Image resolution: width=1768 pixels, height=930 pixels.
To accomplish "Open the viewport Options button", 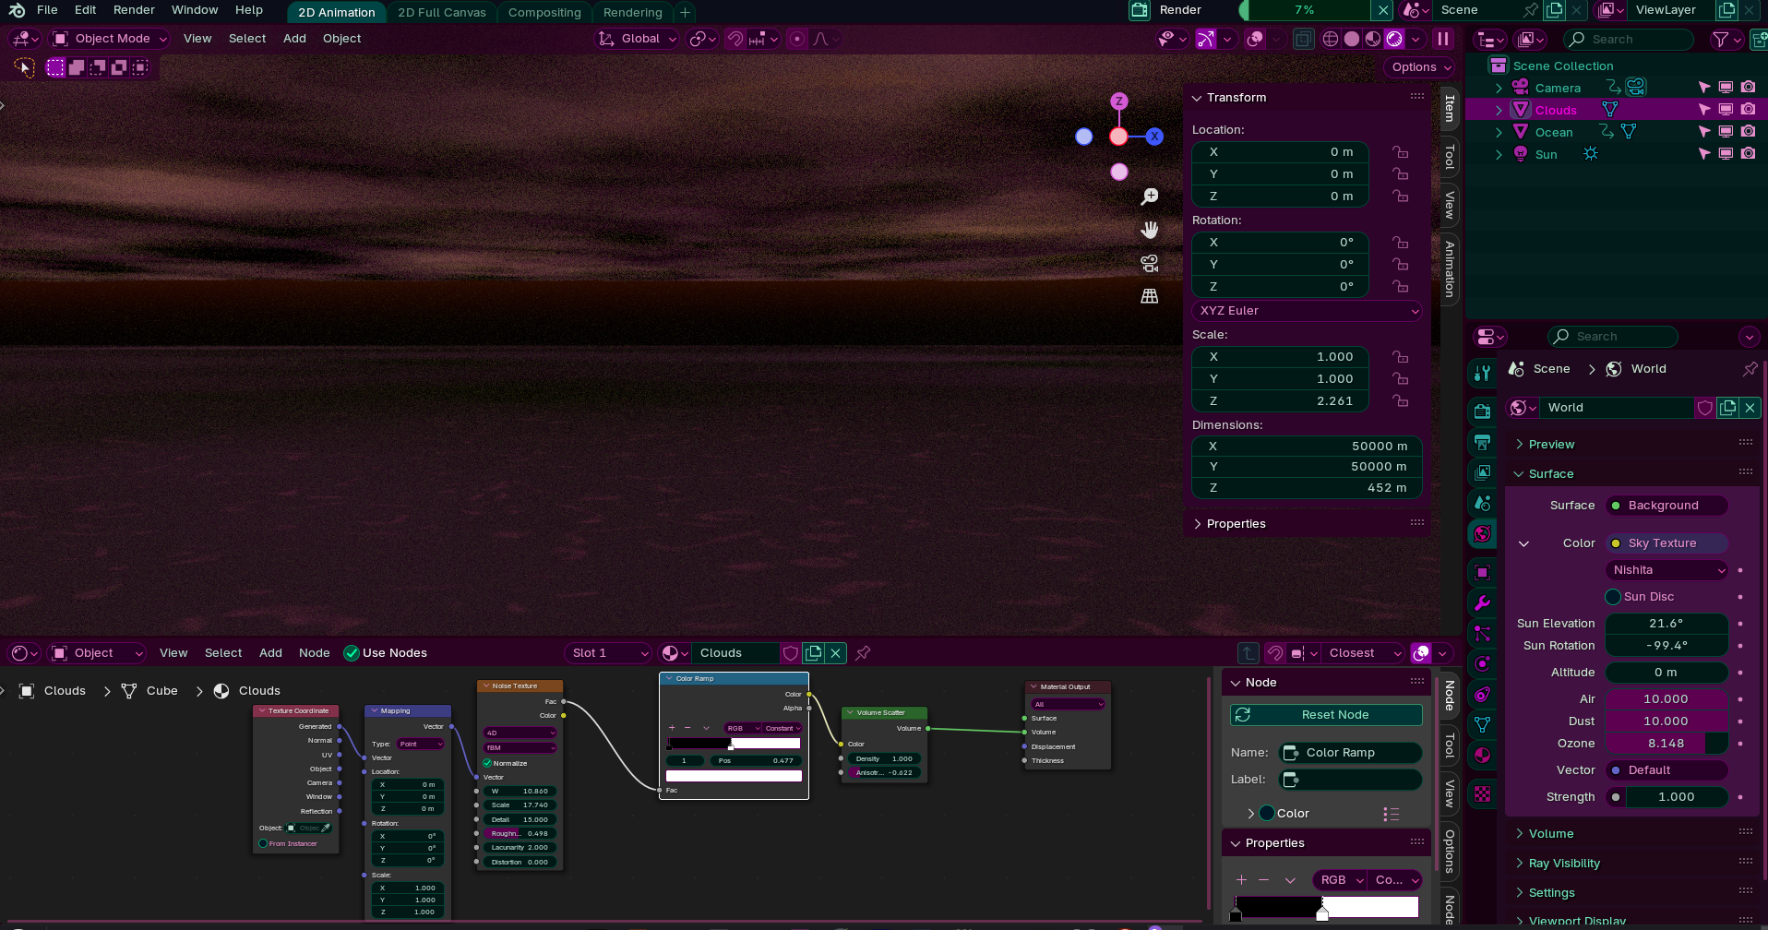I will pos(1420,67).
